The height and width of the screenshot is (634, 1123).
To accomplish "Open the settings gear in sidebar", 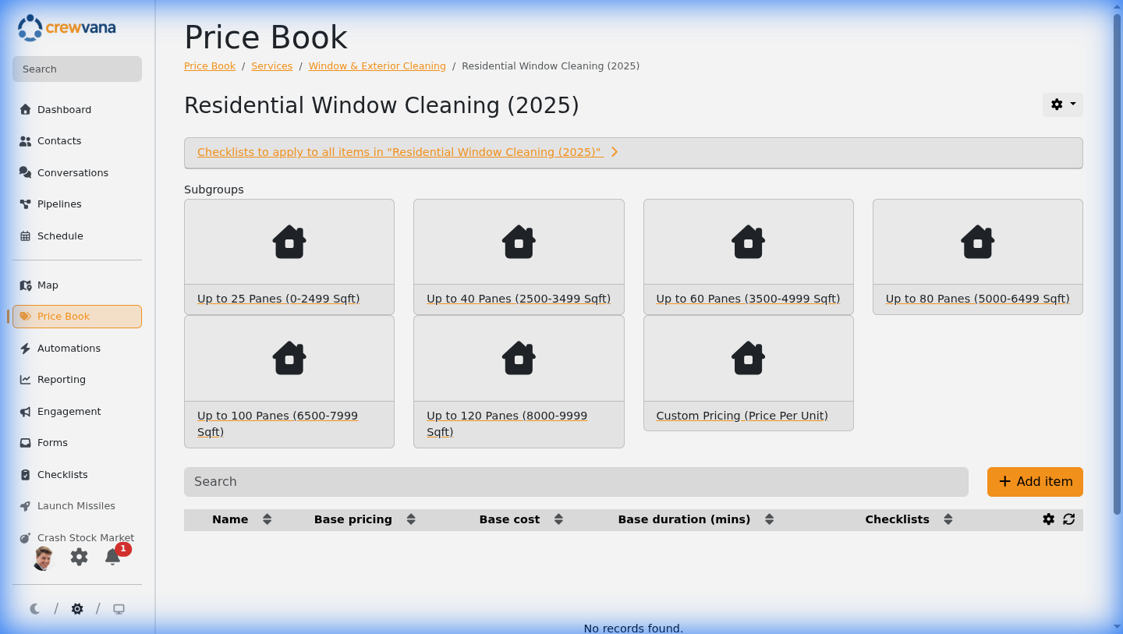I will pos(79,557).
